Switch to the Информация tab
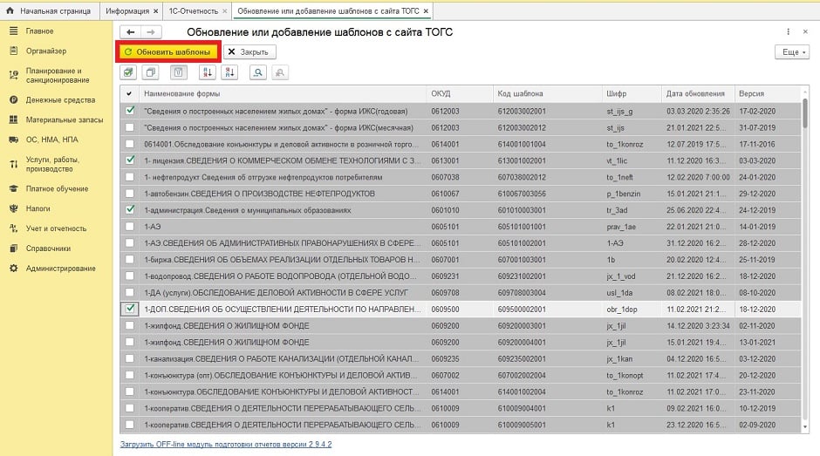820x456 pixels. click(127, 11)
